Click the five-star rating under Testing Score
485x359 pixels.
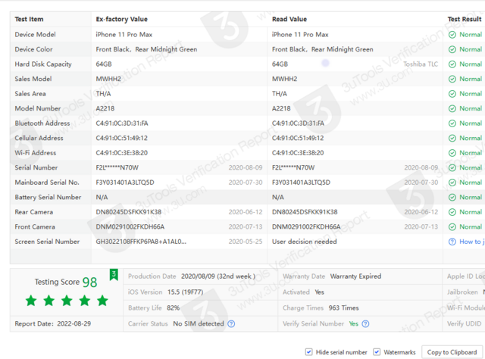(x=67, y=301)
